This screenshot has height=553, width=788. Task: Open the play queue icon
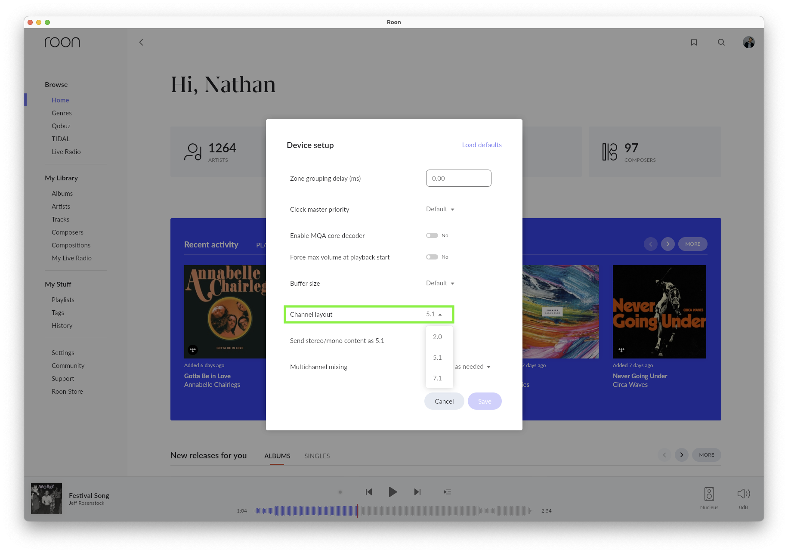(x=448, y=492)
